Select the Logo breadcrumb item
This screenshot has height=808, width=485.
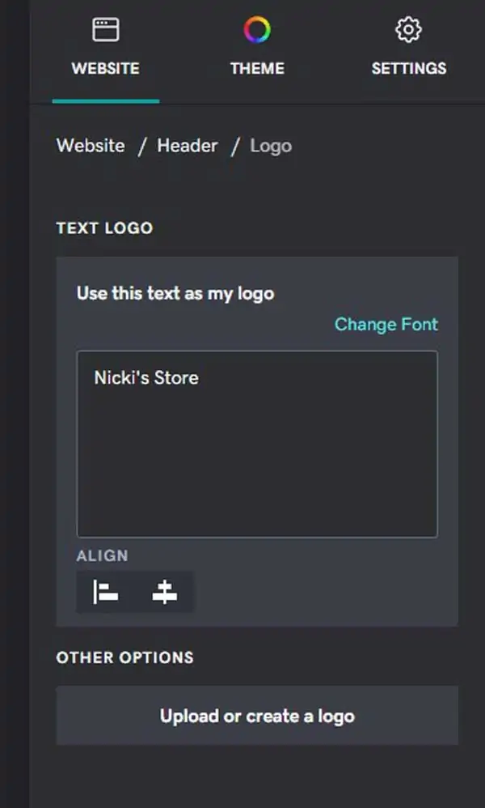pos(271,146)
